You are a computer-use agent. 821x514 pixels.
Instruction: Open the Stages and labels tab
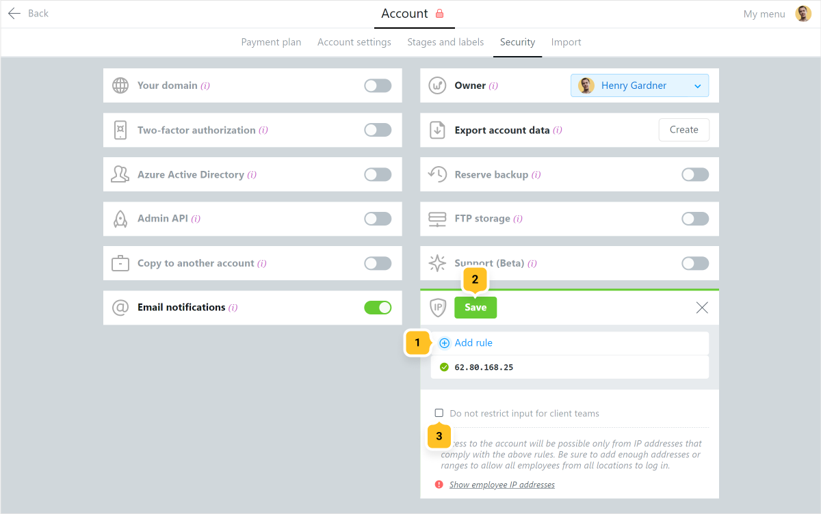click(x=445, y=42)
